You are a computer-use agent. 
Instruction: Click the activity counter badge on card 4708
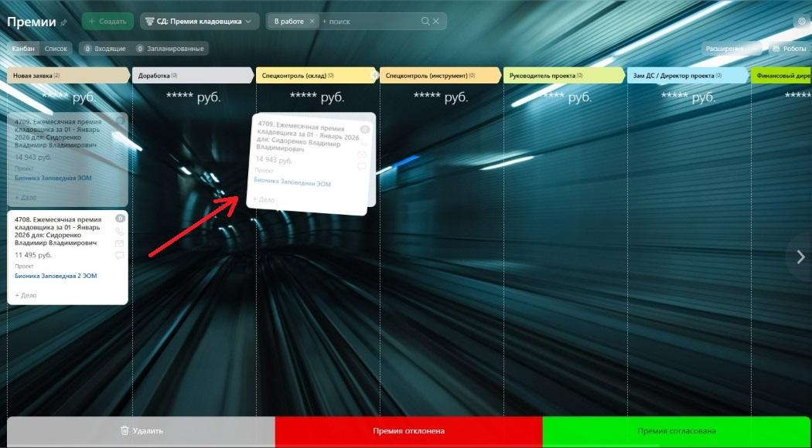tap(120, 219)
